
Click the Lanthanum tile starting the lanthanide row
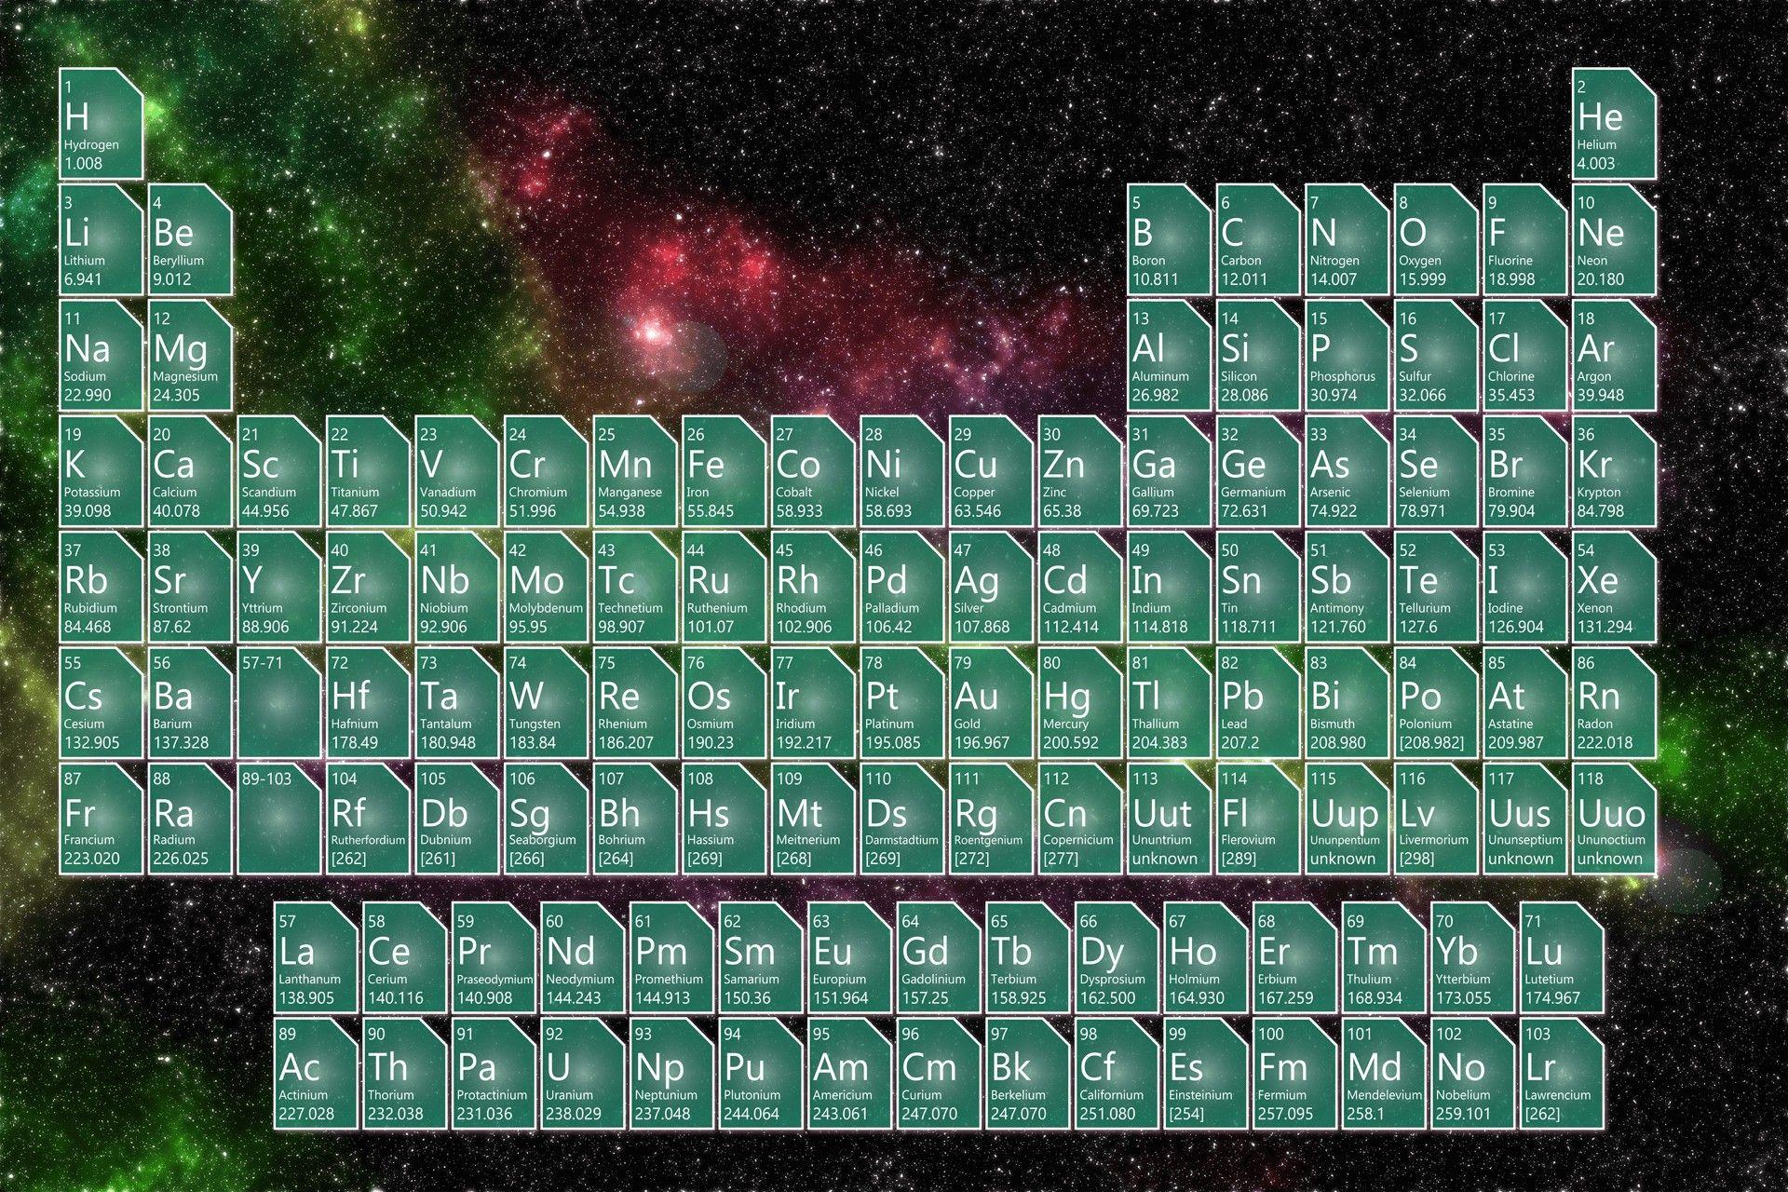point(313,959)
